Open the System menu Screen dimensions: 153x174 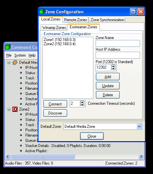pos(20,55)
